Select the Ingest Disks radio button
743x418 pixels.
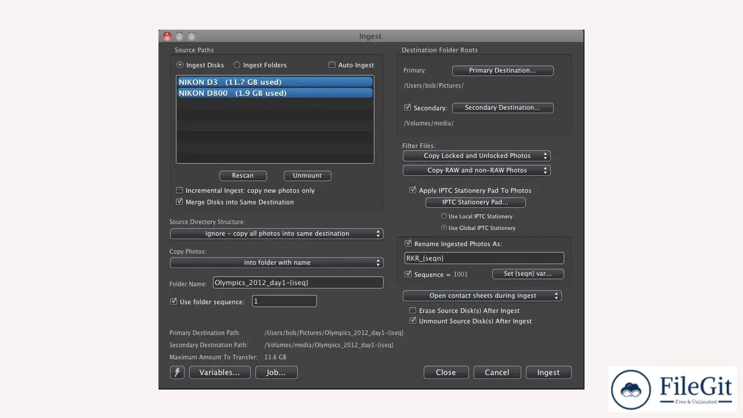point(180,65)
